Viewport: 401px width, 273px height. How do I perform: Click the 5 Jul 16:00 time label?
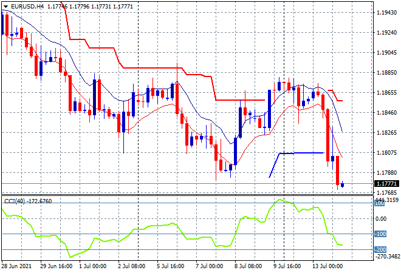[170, 266]
